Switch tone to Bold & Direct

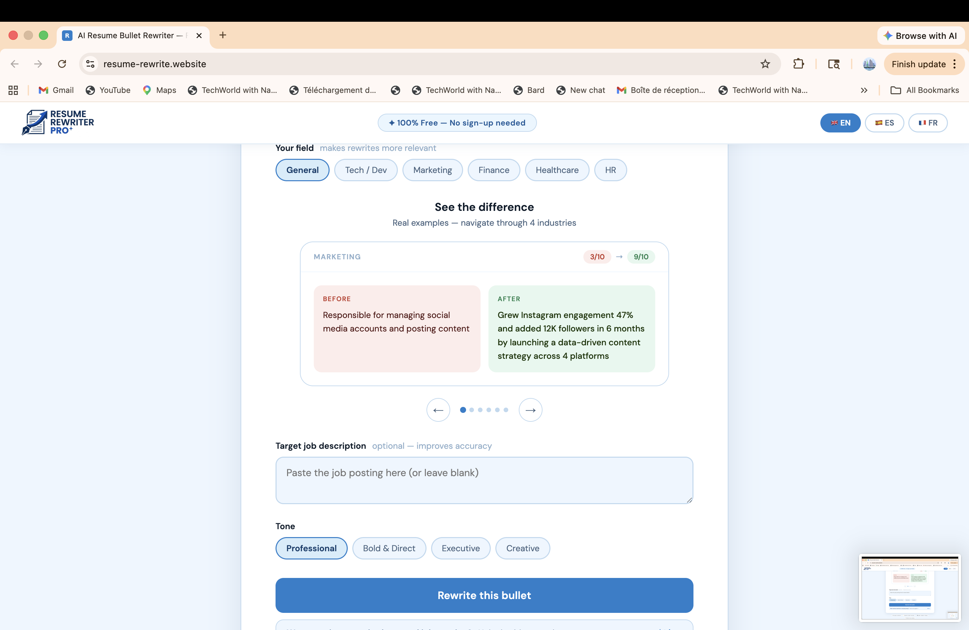click(x=389, y=548)
